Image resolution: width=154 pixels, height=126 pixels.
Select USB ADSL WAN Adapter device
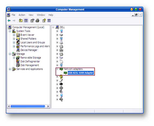pyautogui.click(x=81, y=73)
